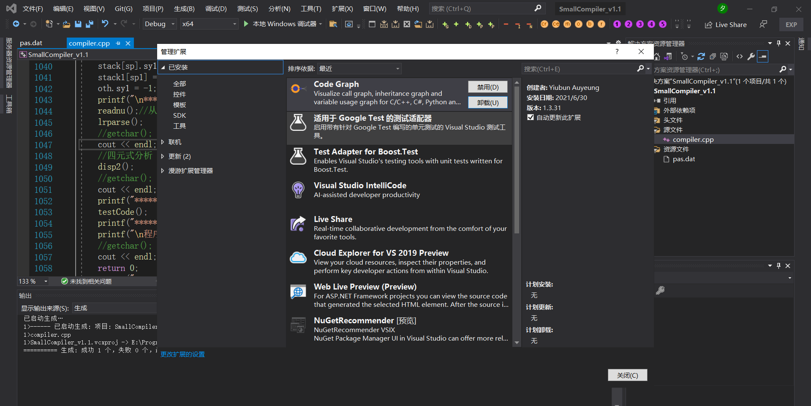Screen dimensions: 811x406
Task: Click the orange 'b' circle icon
Action: [590, 24]
